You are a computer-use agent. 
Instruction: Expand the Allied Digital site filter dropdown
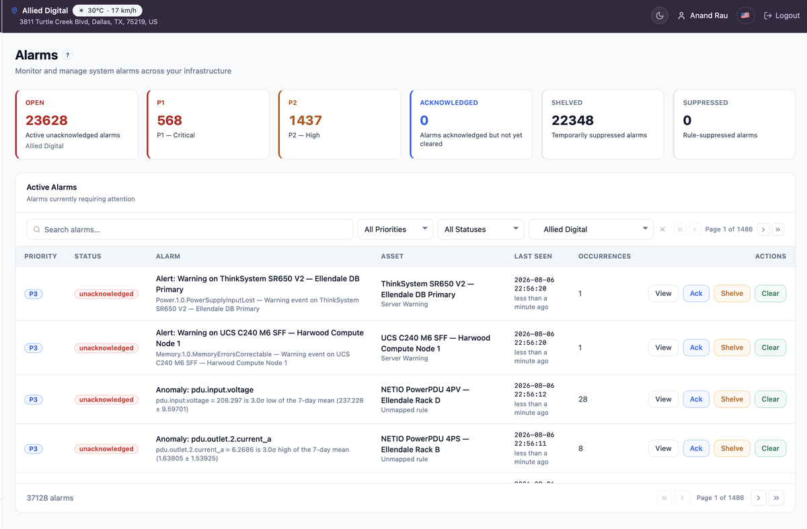[591, 229]
